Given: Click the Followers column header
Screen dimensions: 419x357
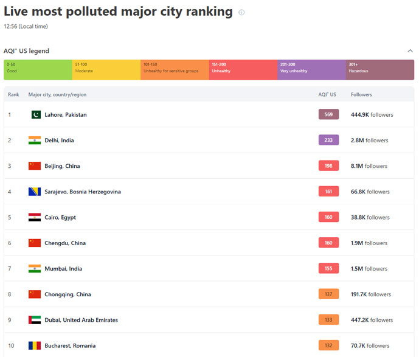Looking at the screenshot, I should (x=361, y=94).
